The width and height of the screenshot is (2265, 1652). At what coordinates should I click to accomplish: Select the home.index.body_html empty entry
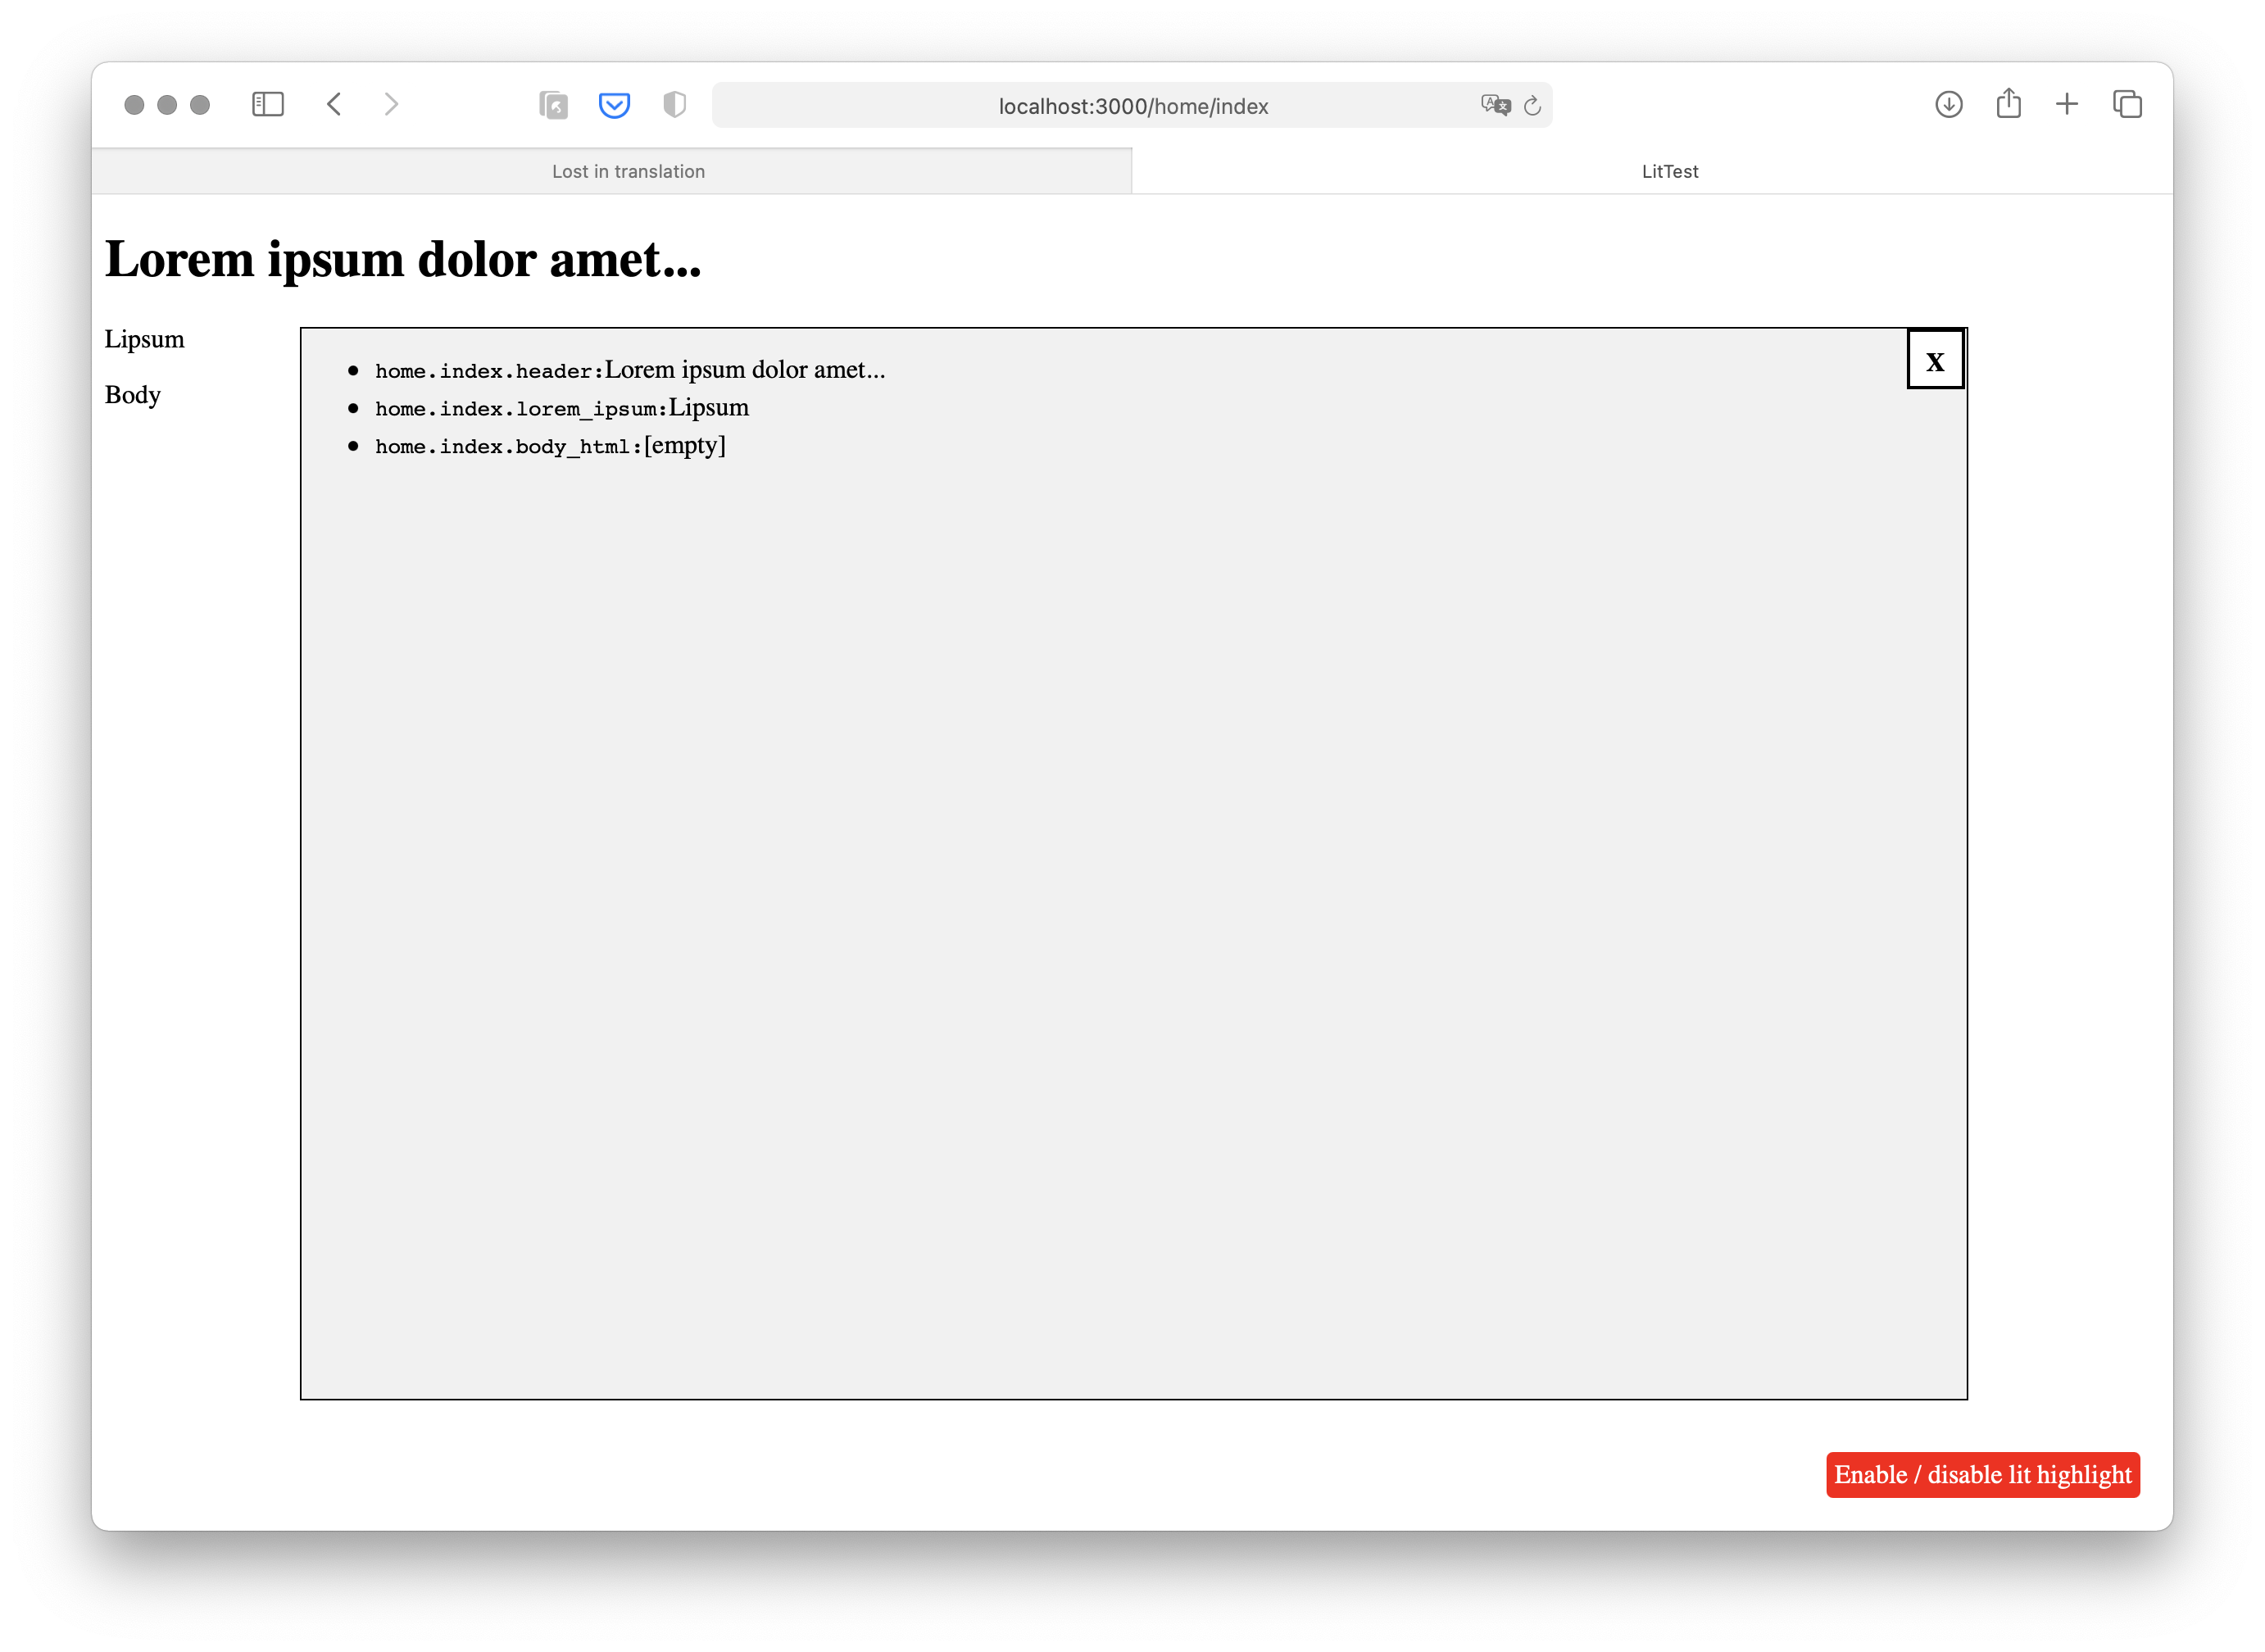(548, 446)
